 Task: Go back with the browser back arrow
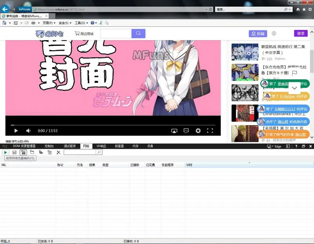pos(5,9)
